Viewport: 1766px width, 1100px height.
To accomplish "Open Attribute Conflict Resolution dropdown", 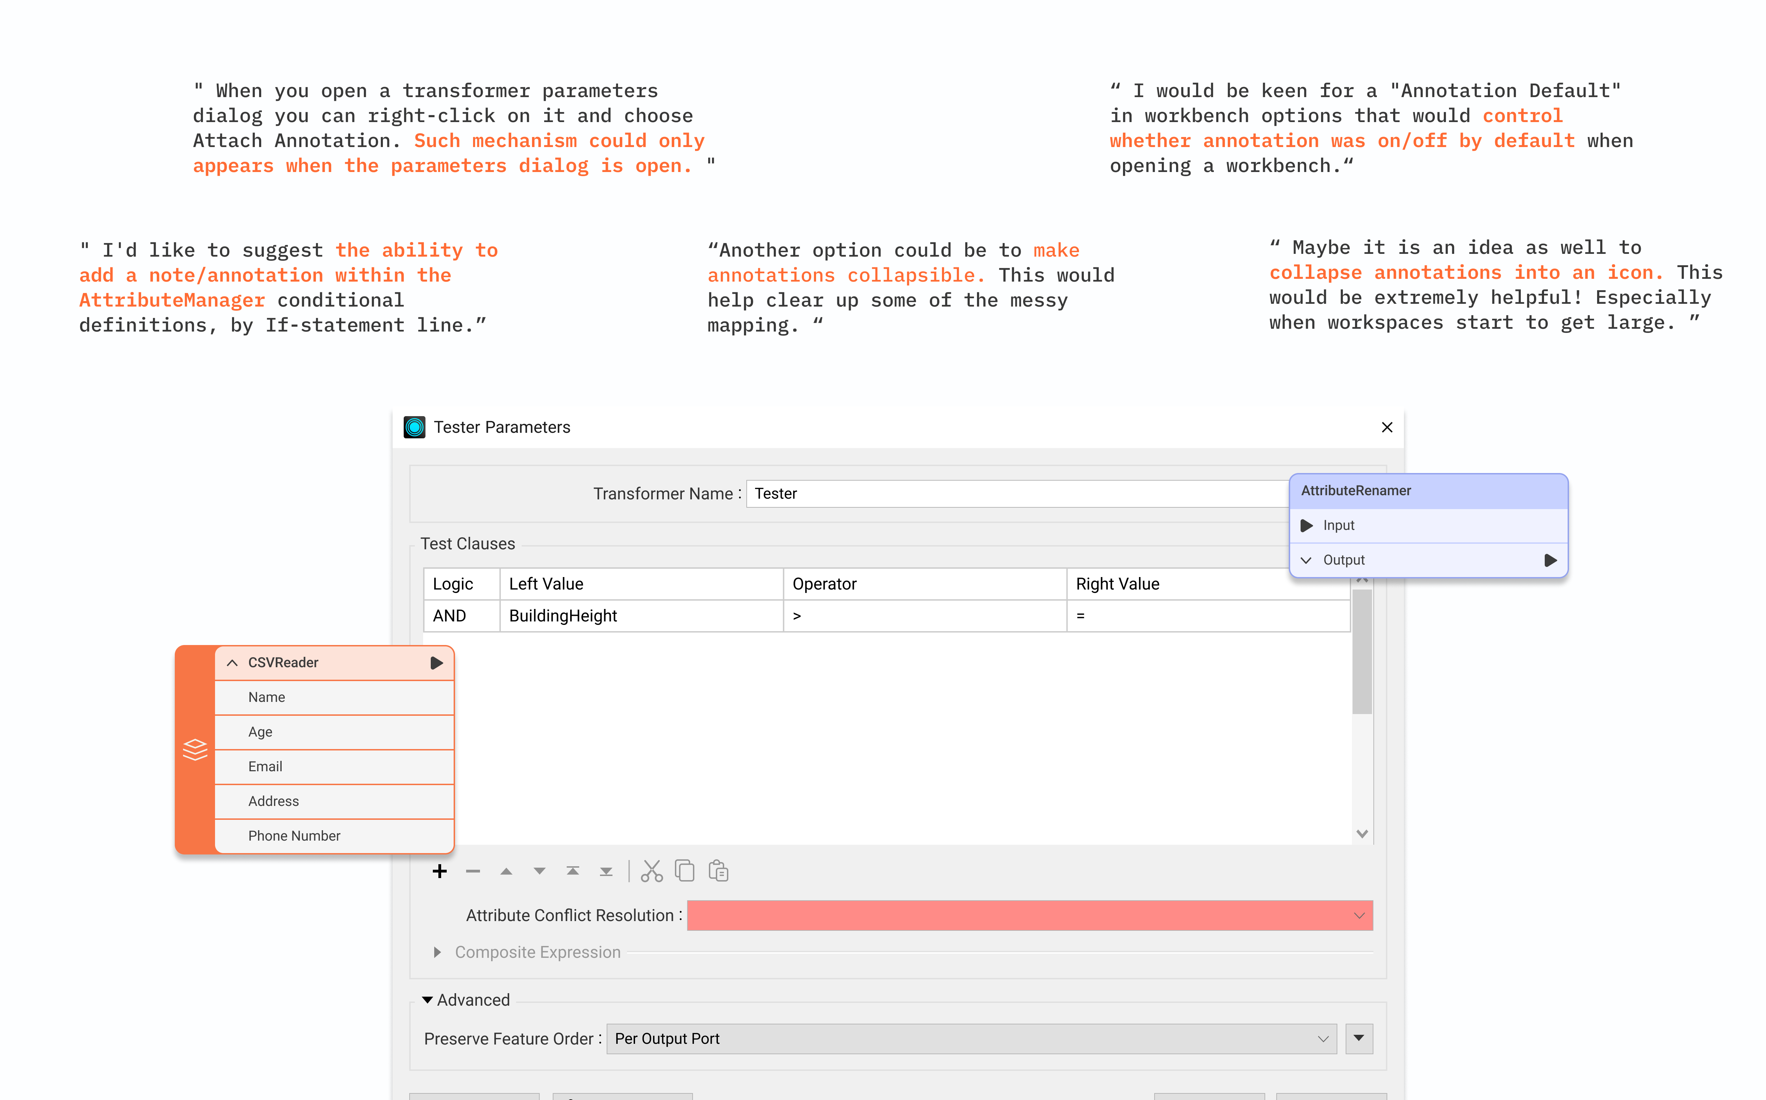I will 1029,915.
